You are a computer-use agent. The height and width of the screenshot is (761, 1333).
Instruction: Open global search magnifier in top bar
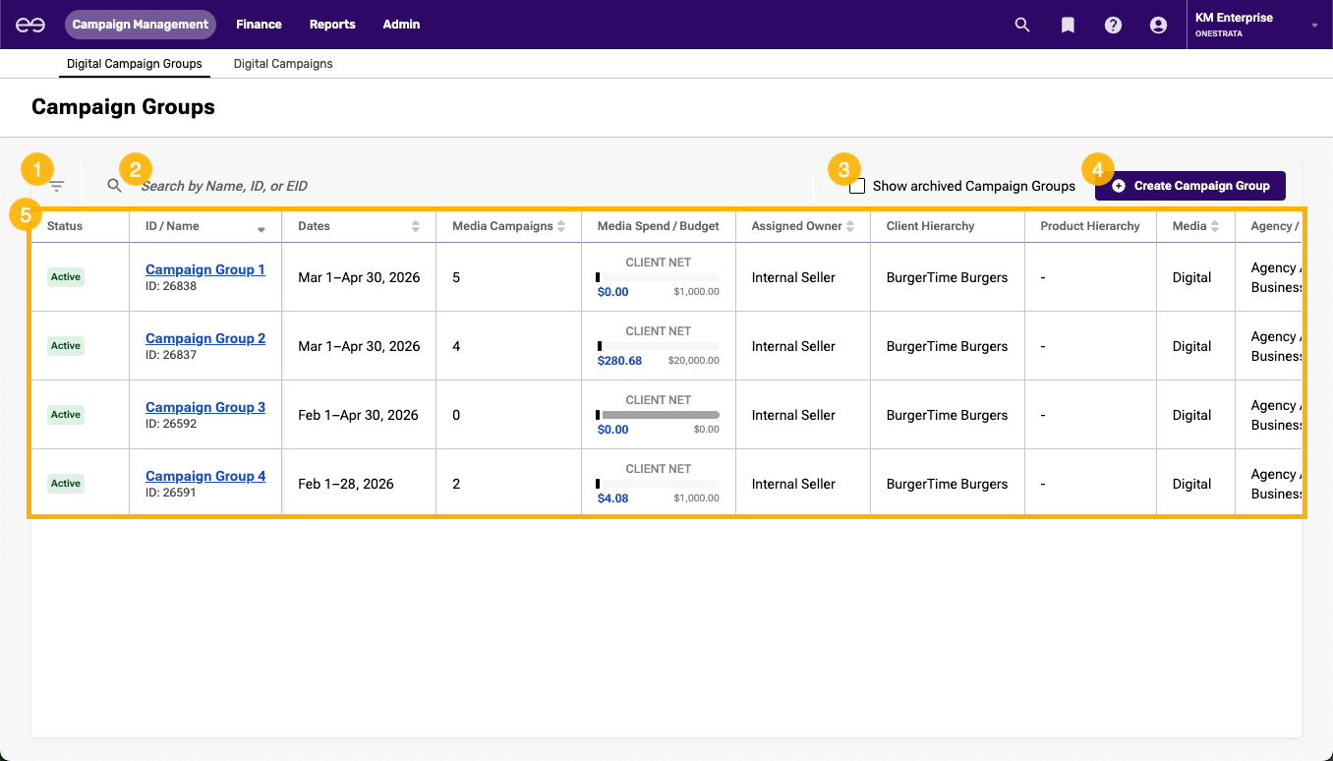(x=1022, y=25)
